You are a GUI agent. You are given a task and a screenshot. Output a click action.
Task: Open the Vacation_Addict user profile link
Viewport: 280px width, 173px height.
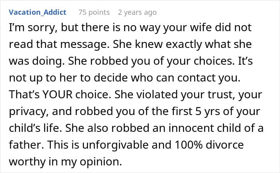[38, 12]
